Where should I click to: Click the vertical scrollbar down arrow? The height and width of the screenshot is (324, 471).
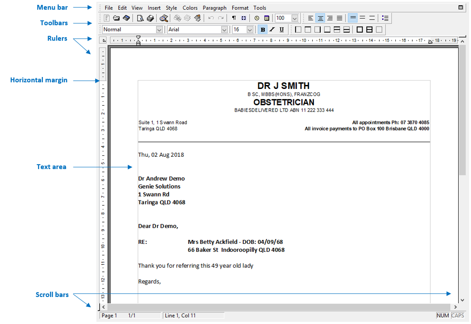(462, 300)
